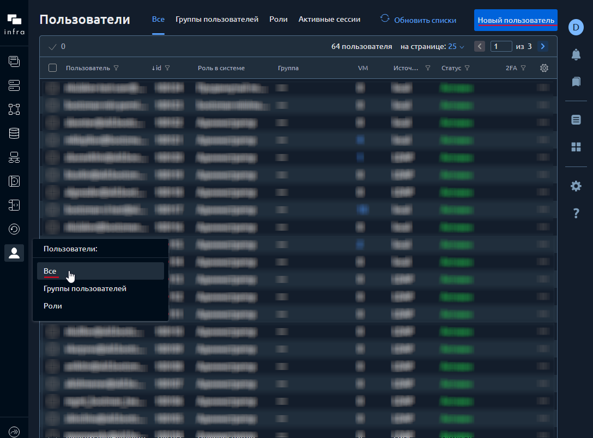The height and width of the screenshot is (438, 593).
Task: Open the Пользователь column filter
Action: pos(116,68)
